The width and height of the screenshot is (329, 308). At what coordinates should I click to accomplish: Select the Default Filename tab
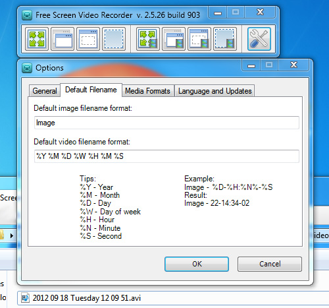click(91, 90)
